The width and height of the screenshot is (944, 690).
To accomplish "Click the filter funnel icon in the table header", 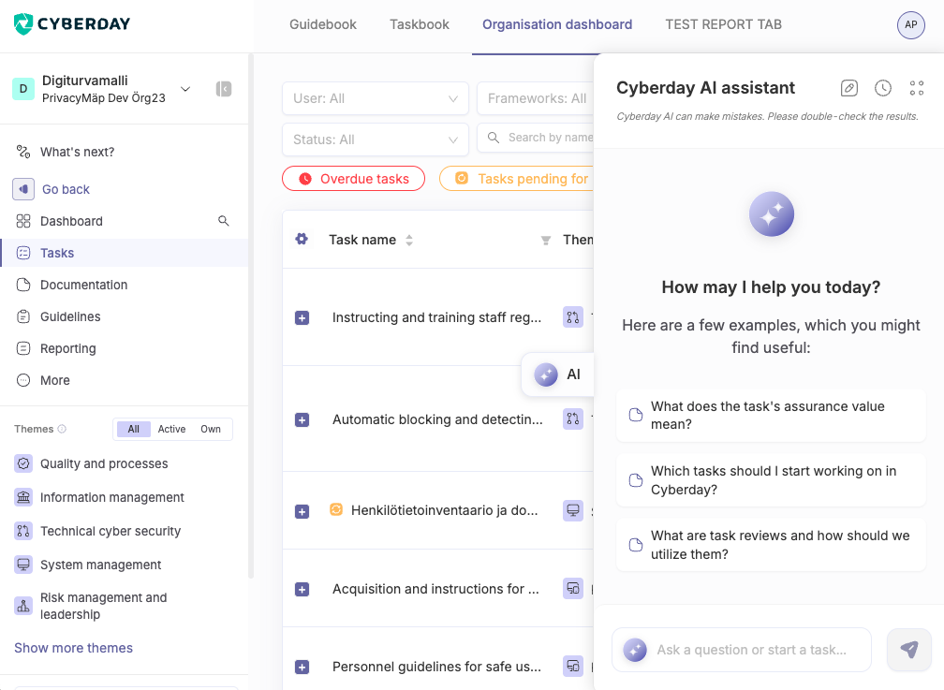I will (545, 241).
